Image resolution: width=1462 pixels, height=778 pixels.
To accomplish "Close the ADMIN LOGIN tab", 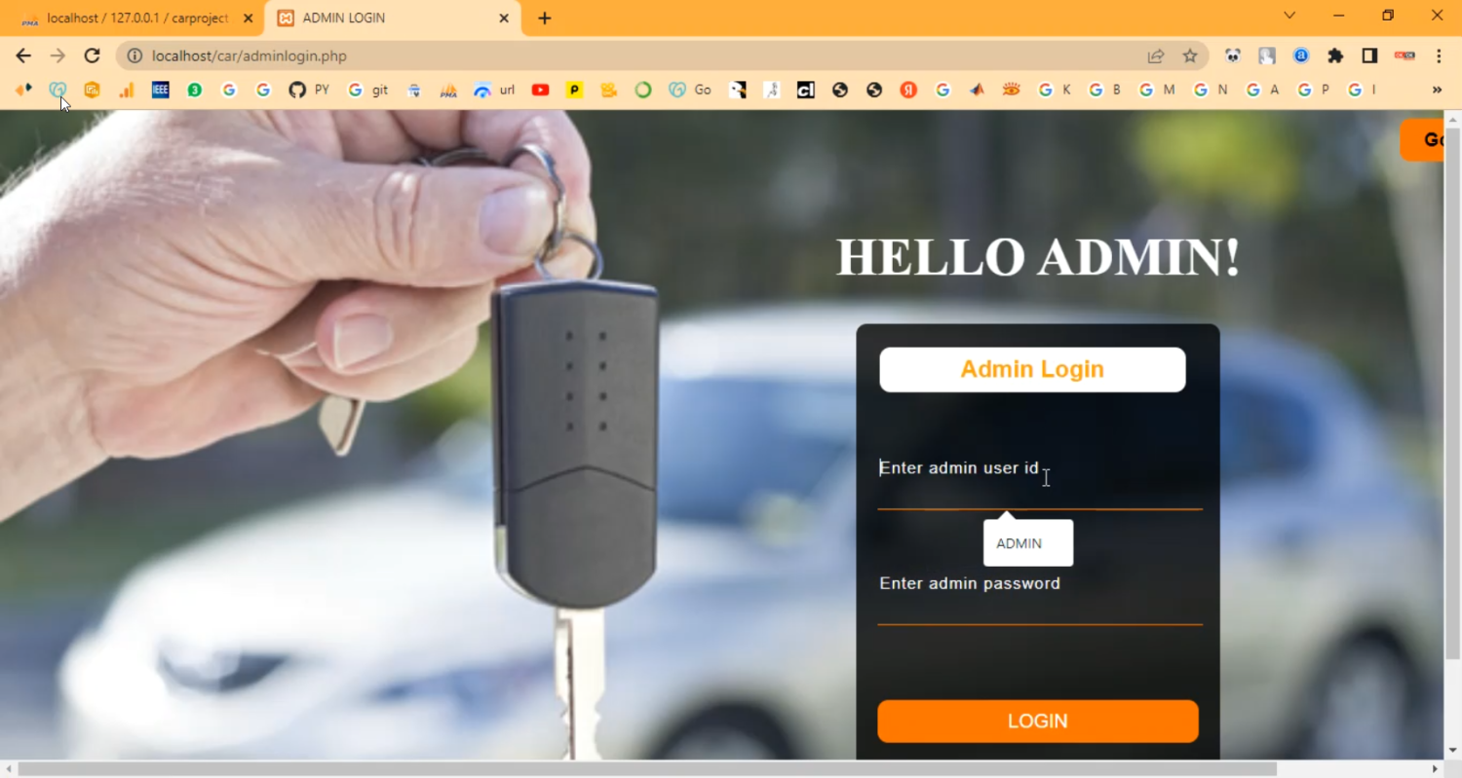I will tap(504, 19).
